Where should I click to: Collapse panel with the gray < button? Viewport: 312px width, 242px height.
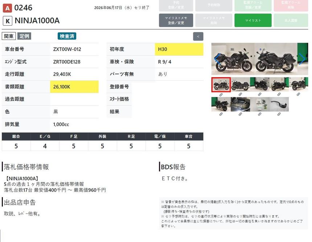point(198,36)
